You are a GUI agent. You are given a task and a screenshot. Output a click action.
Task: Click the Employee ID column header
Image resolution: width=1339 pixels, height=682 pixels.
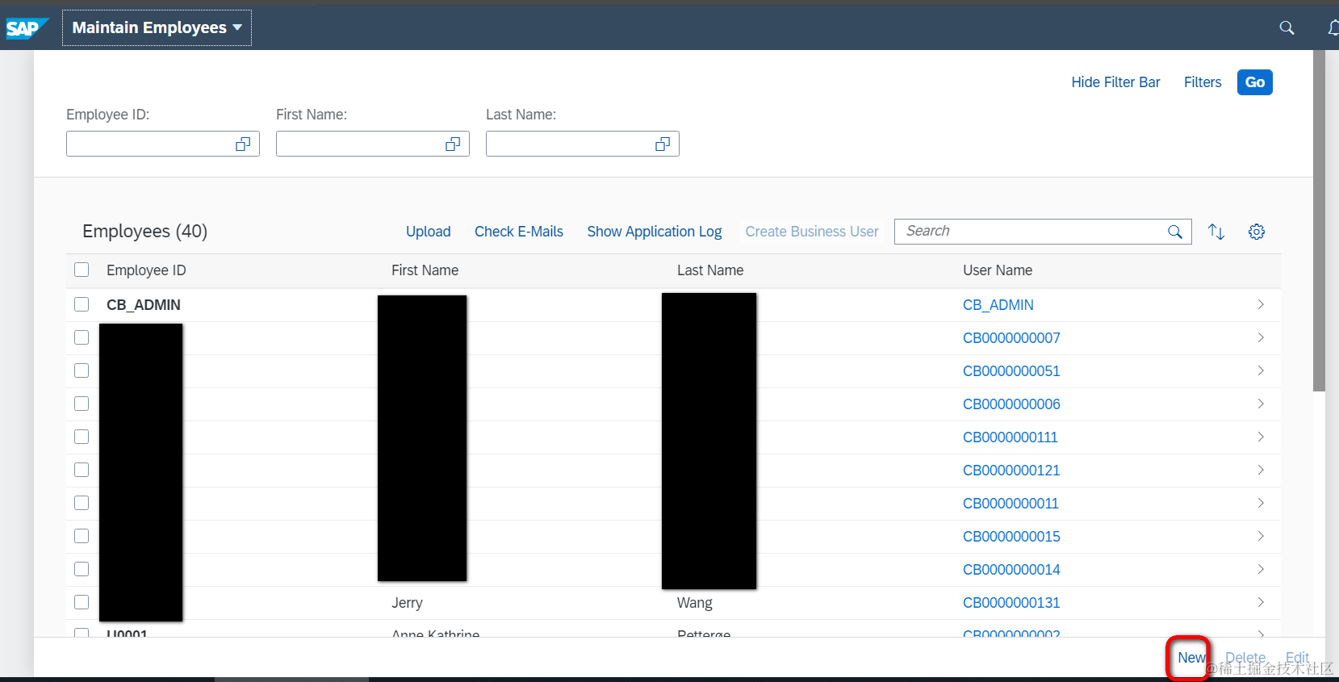[146, 270]
